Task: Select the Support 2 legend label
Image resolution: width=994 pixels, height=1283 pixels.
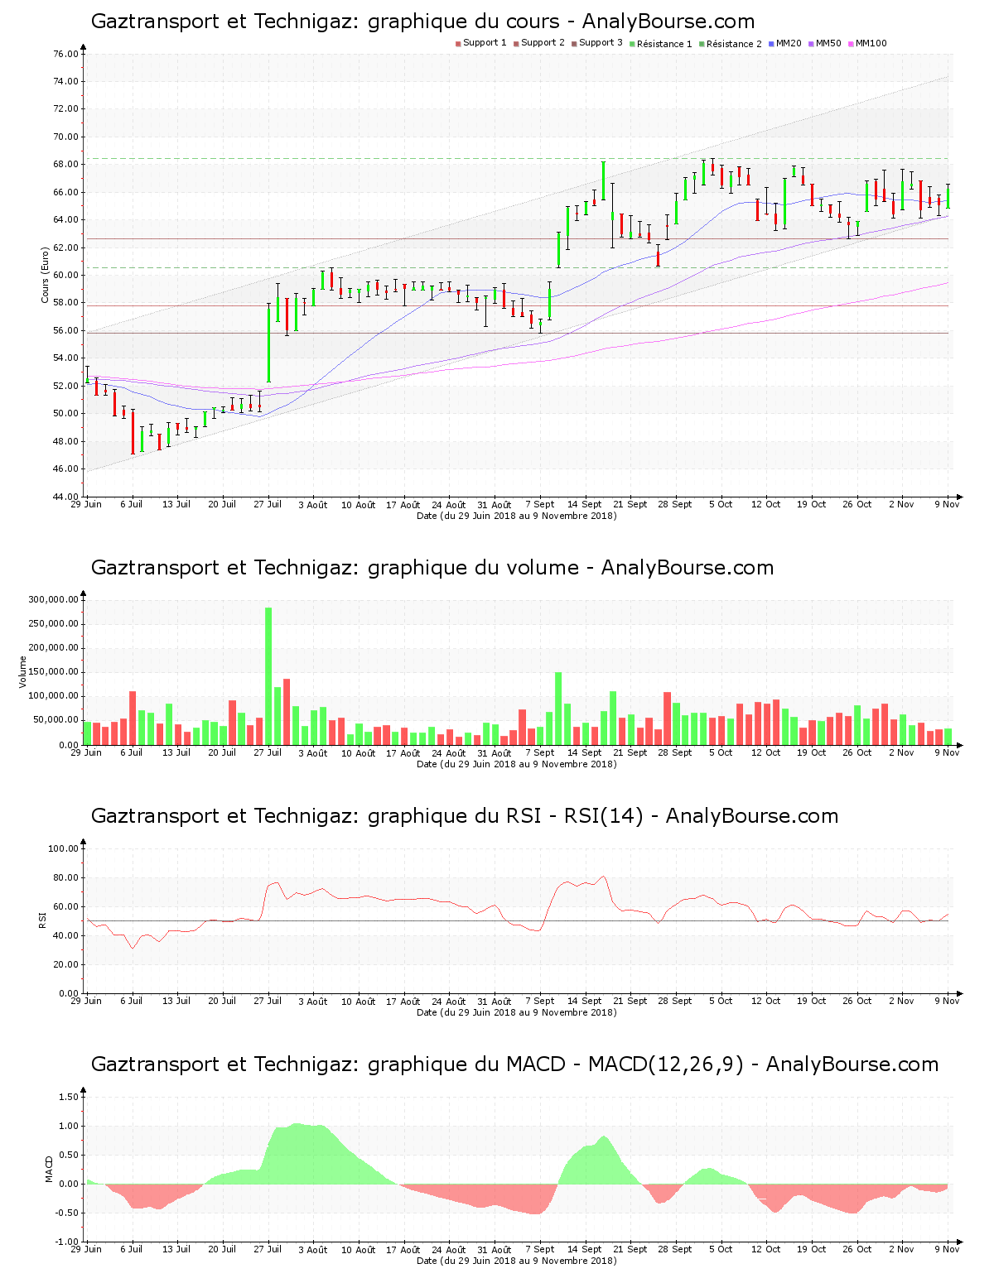Action: pyautogui.click(x=543, y=43)
